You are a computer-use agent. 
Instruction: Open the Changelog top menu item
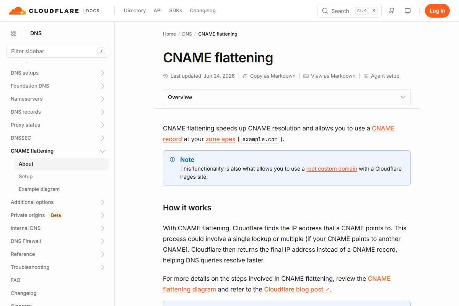coord(203,11)
